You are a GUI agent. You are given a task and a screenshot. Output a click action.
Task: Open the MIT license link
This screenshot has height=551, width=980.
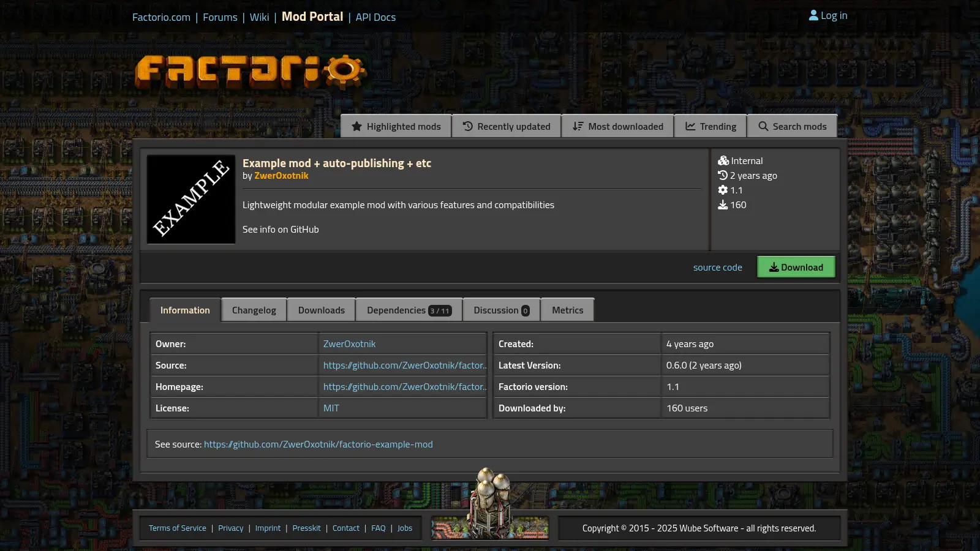[x=331, y=408]
